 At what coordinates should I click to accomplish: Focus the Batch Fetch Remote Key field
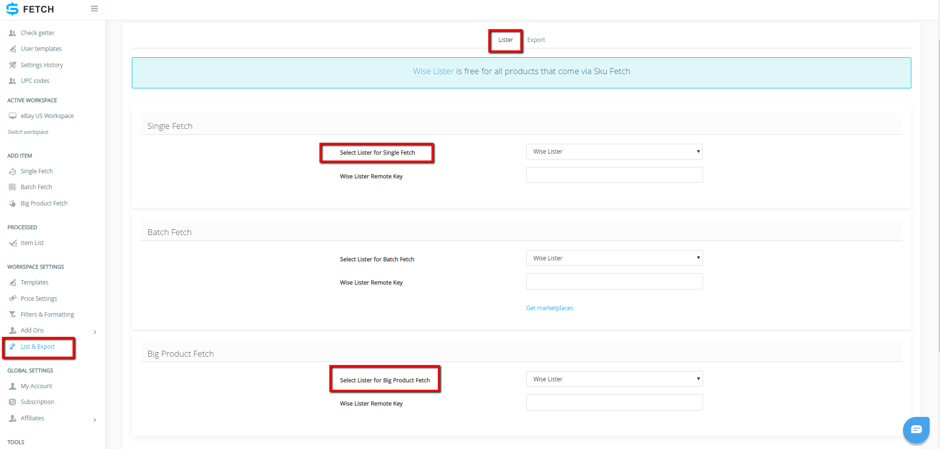614,281
